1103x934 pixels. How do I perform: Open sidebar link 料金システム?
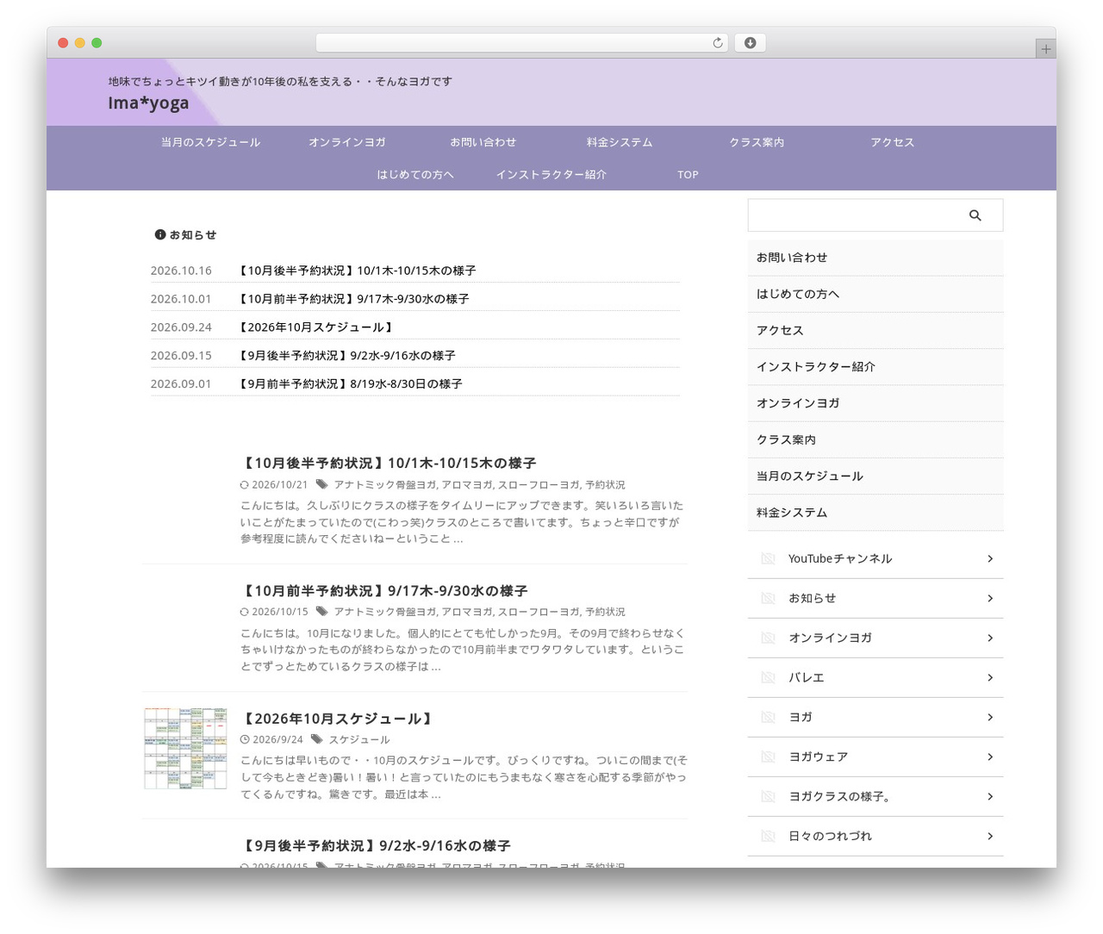(x=792, y=513)
